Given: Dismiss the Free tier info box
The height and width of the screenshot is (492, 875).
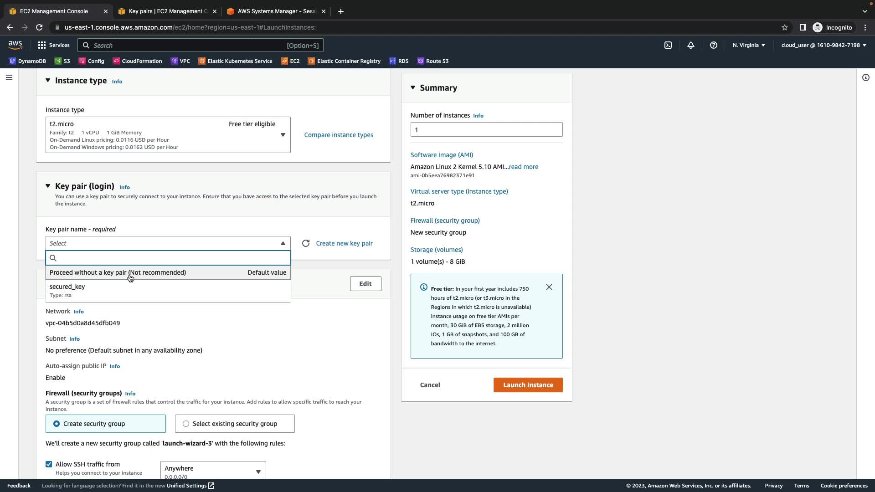Looking at the screenshot, I should tap(549, 287).
